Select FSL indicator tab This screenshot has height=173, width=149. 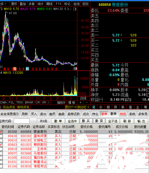[x=11, y=103]
